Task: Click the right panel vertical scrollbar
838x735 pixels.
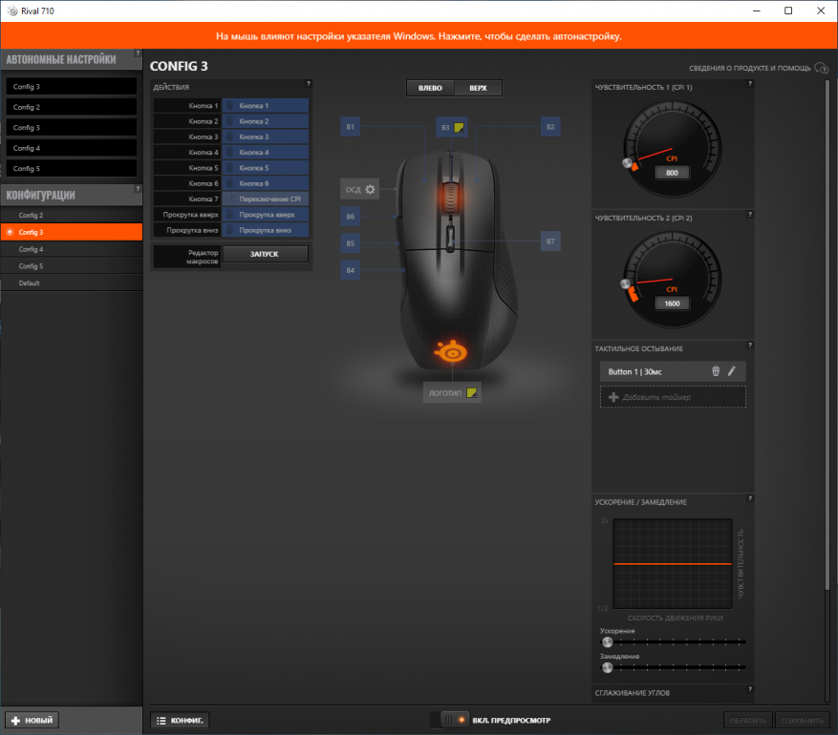Action: tap(827, 336)
